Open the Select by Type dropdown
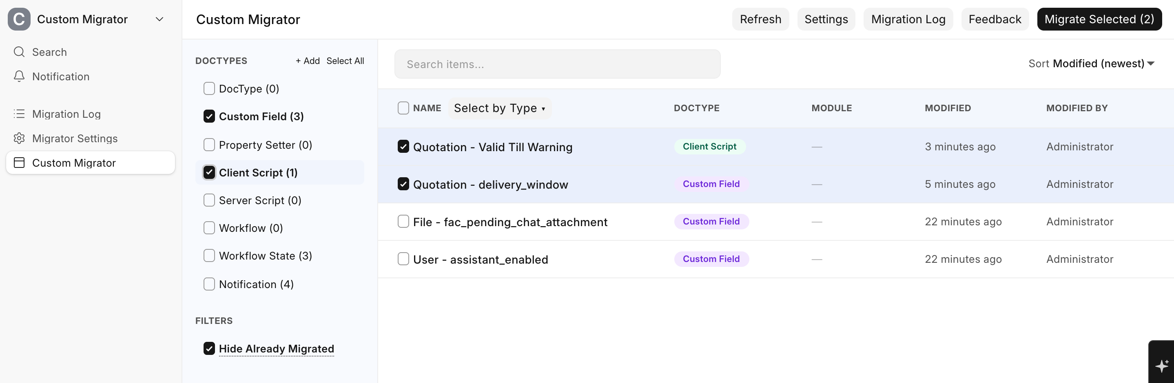Screen dimensions: 1174x383 click(x=499, y=108)
